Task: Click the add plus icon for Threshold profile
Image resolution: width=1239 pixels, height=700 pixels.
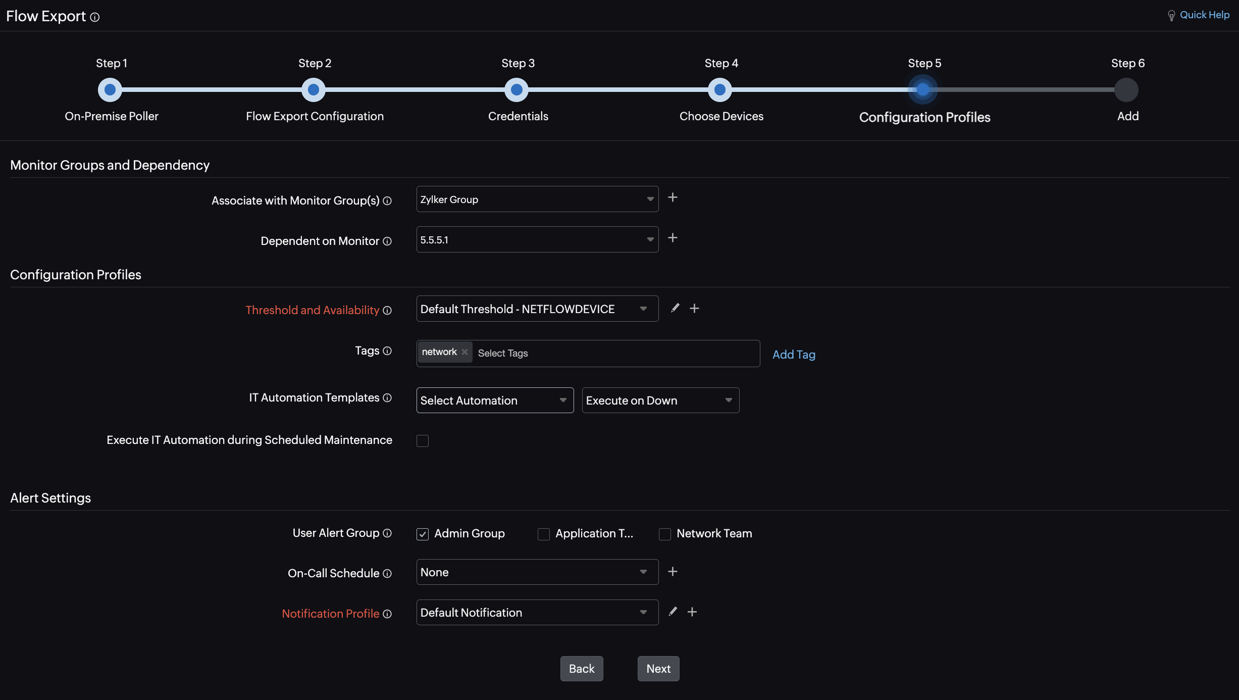Action: tap(694, 308)
